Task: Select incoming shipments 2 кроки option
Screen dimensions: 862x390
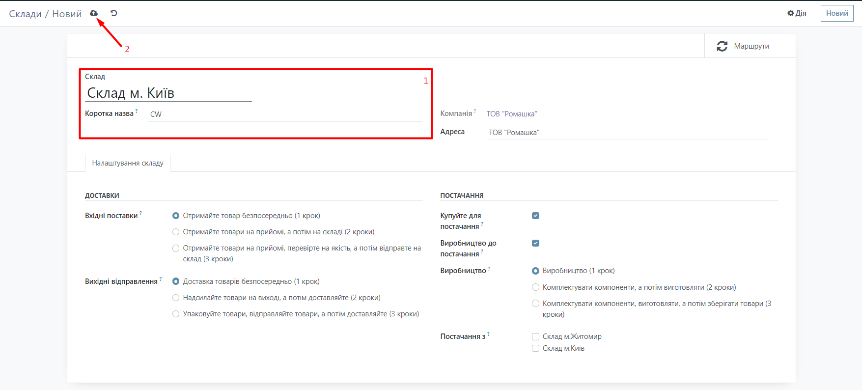Action: (x=176, y=232)
